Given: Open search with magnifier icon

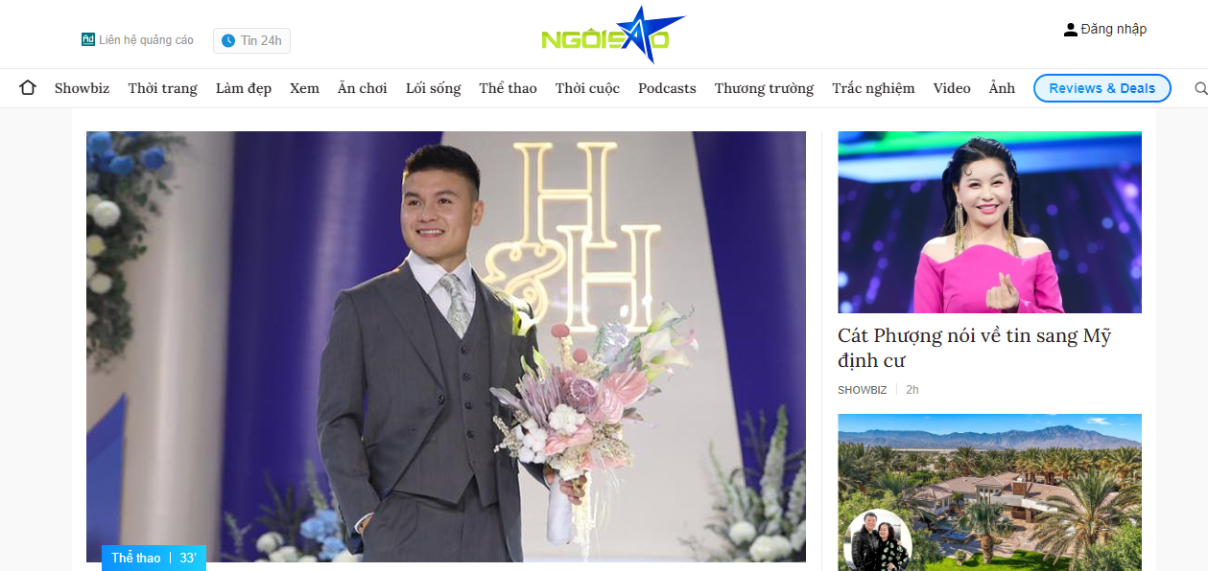Looking at the screenshot, I should pos(1200,88).
